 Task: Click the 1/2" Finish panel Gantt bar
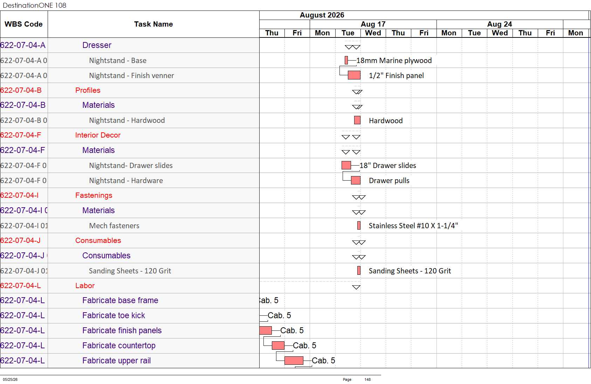[354, 75]
